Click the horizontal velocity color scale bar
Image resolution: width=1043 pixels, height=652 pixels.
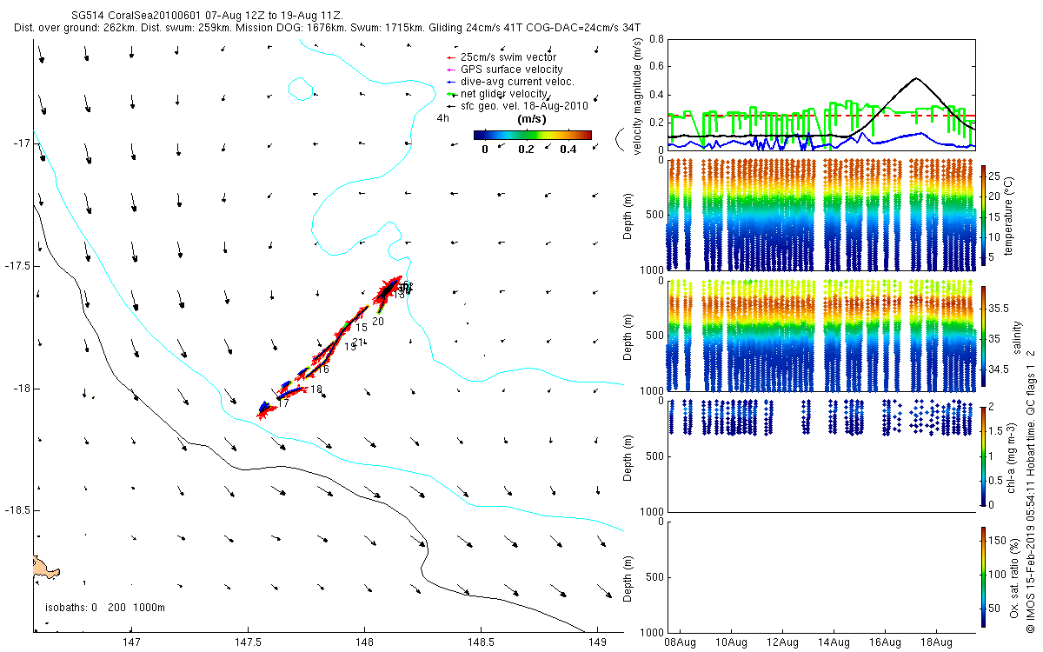coord(533,135)
